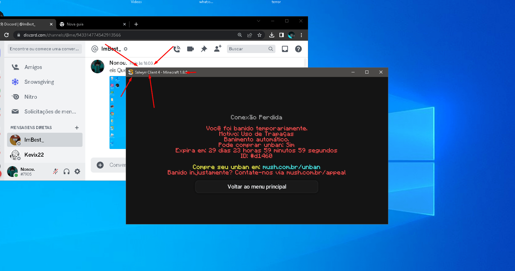Open the Chrome profile avatar
The width and height of the screenshot is (515, 271).
point(291,35)
